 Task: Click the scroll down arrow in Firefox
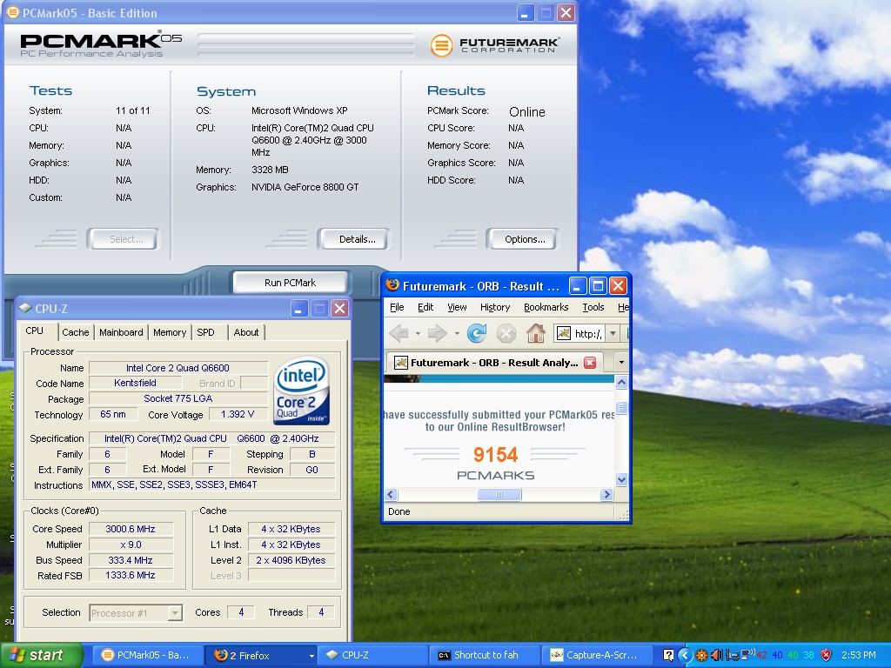621,479
